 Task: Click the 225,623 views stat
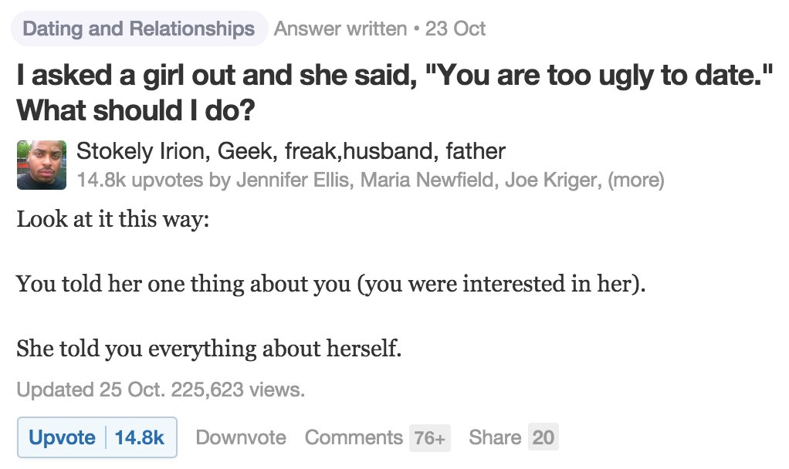239,389
